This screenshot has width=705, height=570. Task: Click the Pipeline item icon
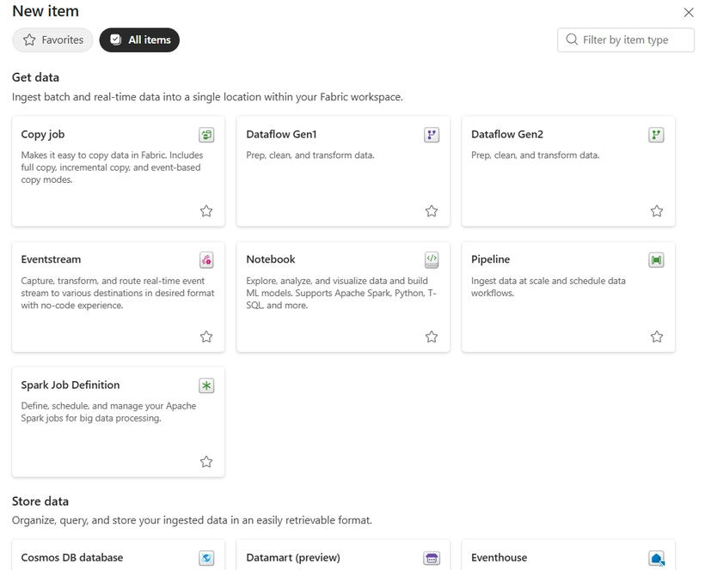pyautogui.click(x=657, y=260)
